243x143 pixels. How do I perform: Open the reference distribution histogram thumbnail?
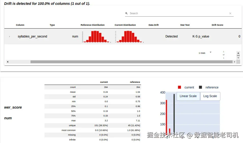coord(96,37)
